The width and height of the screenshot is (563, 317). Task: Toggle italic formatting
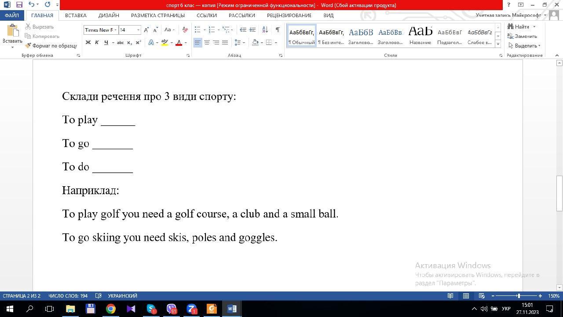97,43
